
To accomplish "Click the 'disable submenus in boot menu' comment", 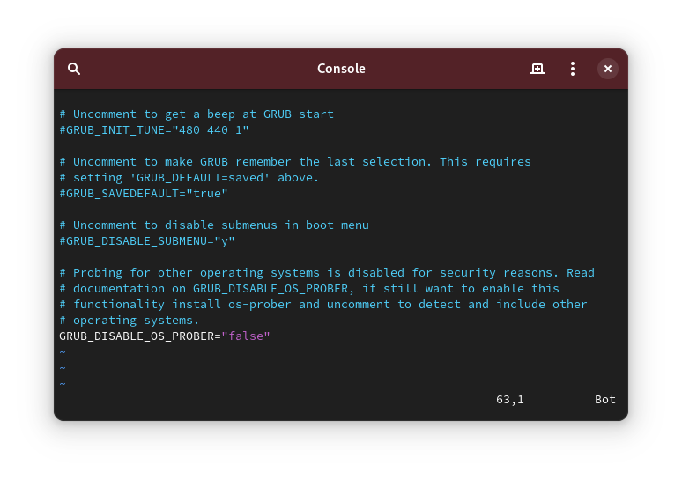I will 214,225.
